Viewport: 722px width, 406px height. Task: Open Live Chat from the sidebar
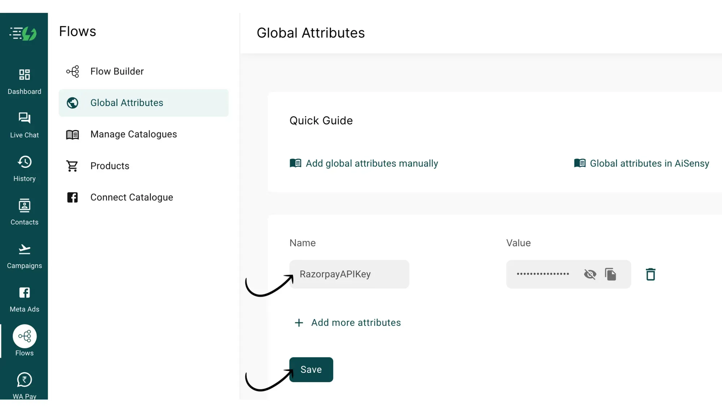pos(24,125)
